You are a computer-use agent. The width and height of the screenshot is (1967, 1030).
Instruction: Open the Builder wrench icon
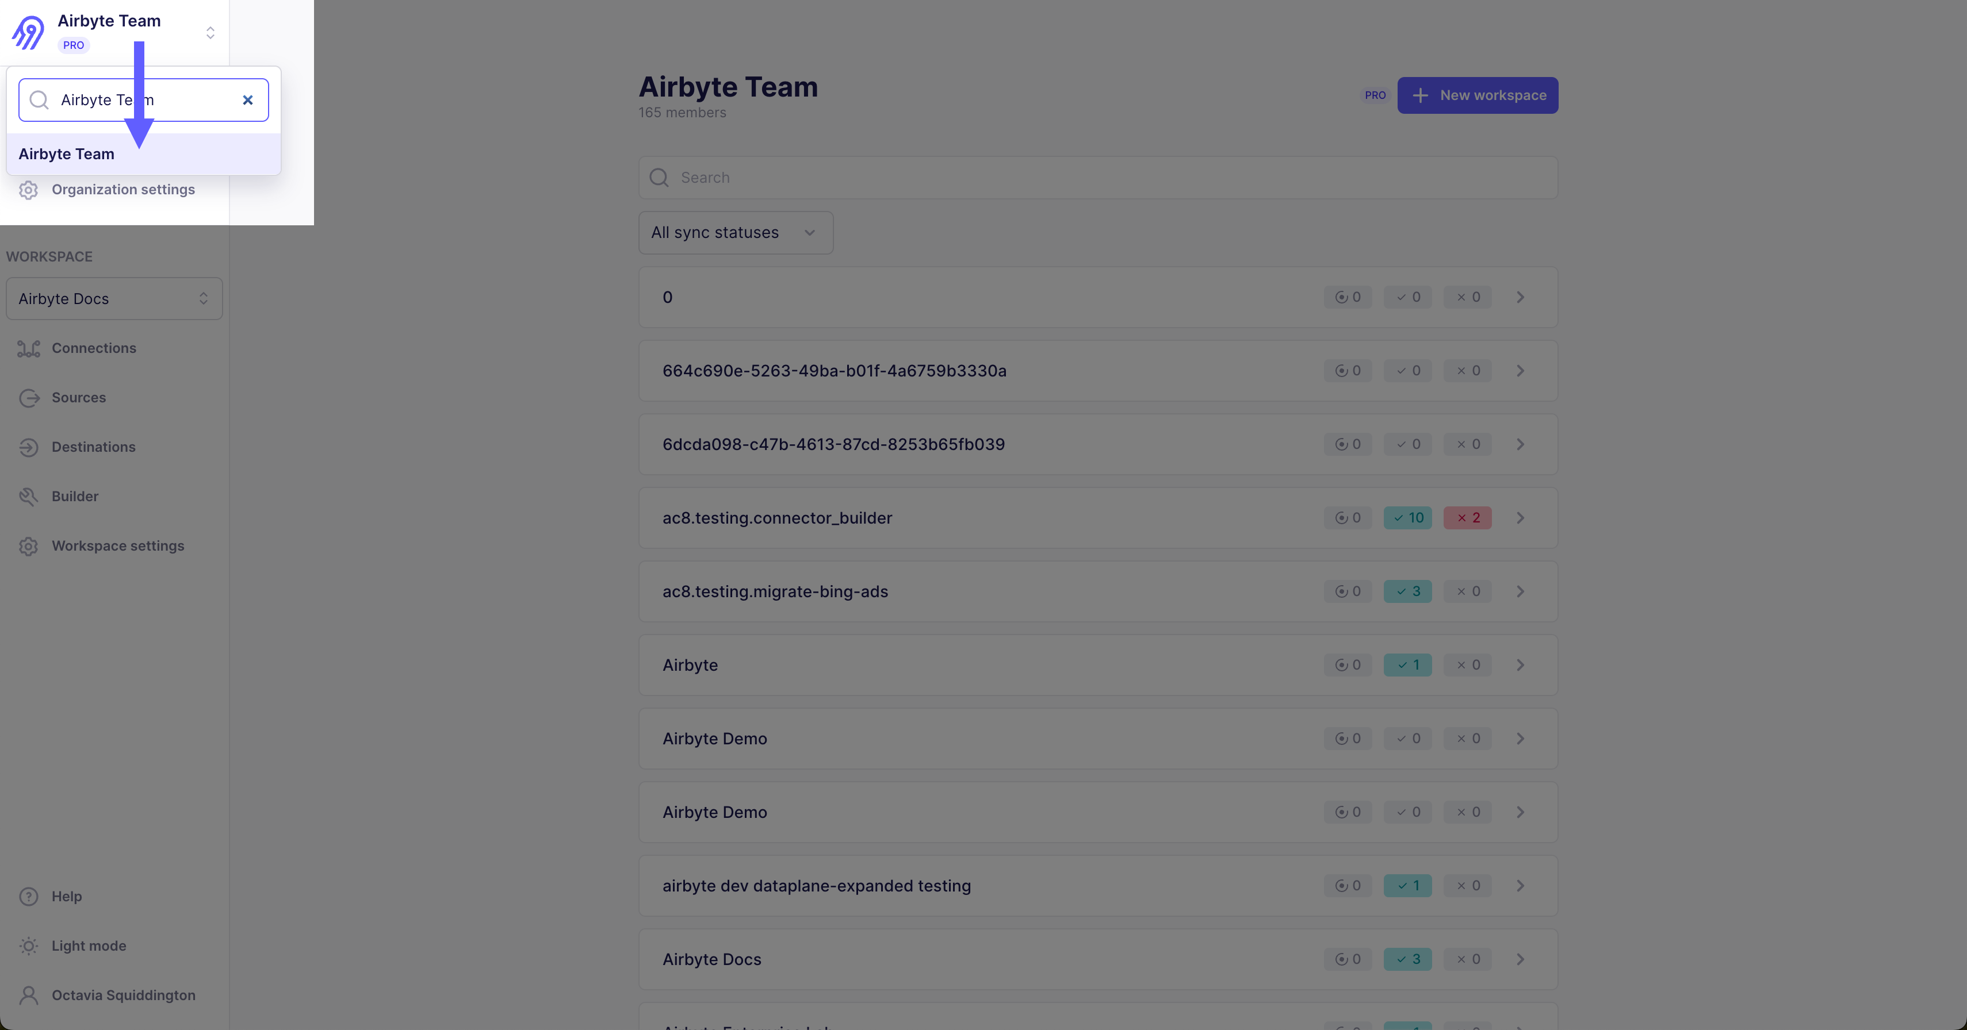pyautogui.click(x=28, y=497)
